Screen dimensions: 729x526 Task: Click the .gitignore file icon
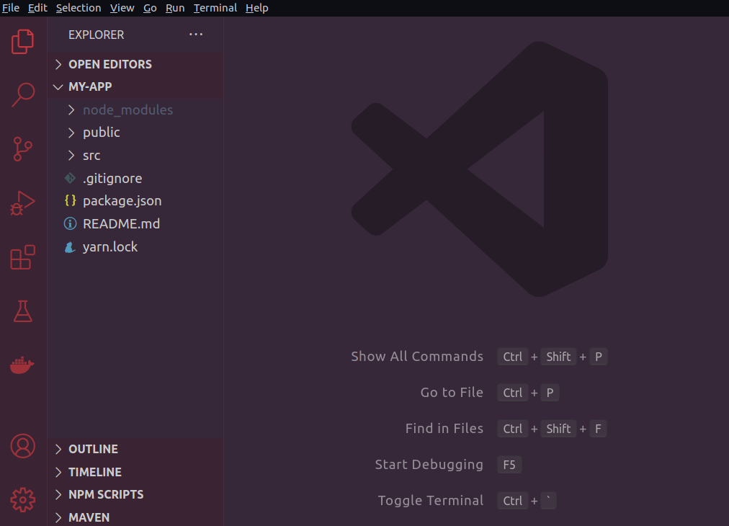click(70, 178)
